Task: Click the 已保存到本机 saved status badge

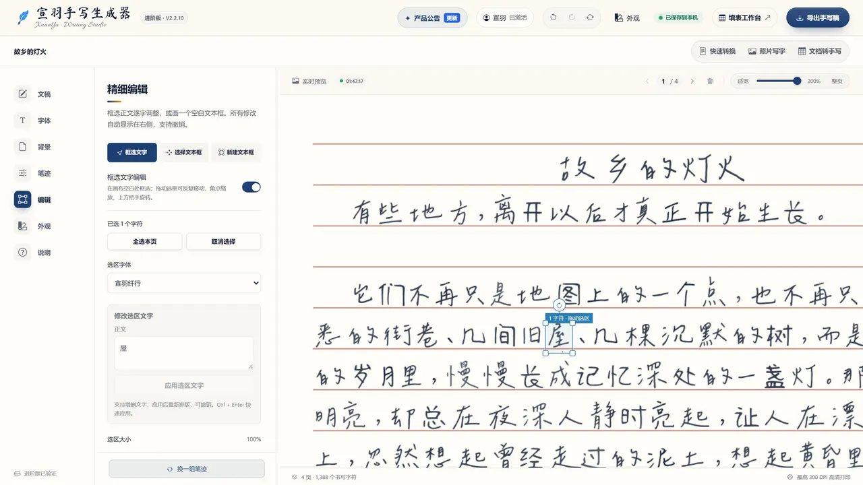Action: 678,18
